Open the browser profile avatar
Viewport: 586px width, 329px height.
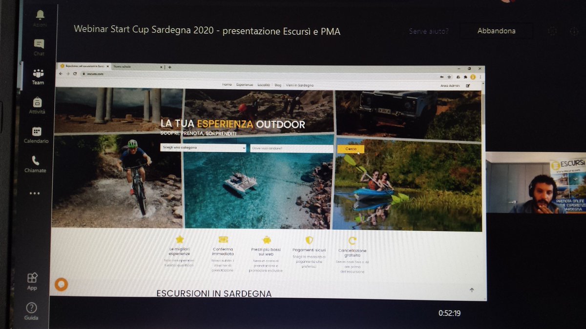click(473, 77)
